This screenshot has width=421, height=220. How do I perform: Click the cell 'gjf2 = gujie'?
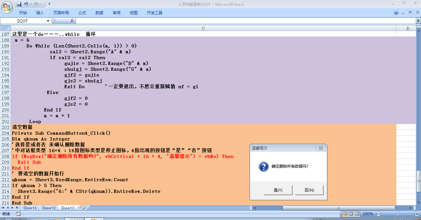(204, 75)
